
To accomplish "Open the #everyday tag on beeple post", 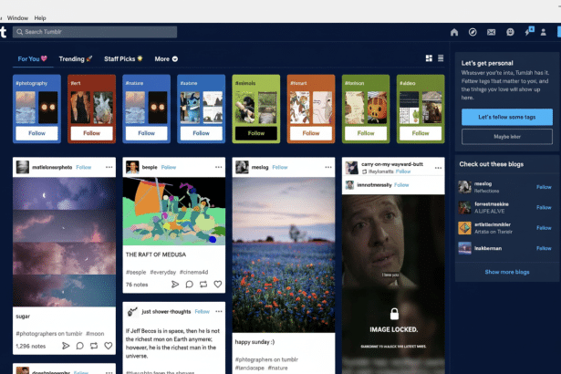I will [162, 273].
